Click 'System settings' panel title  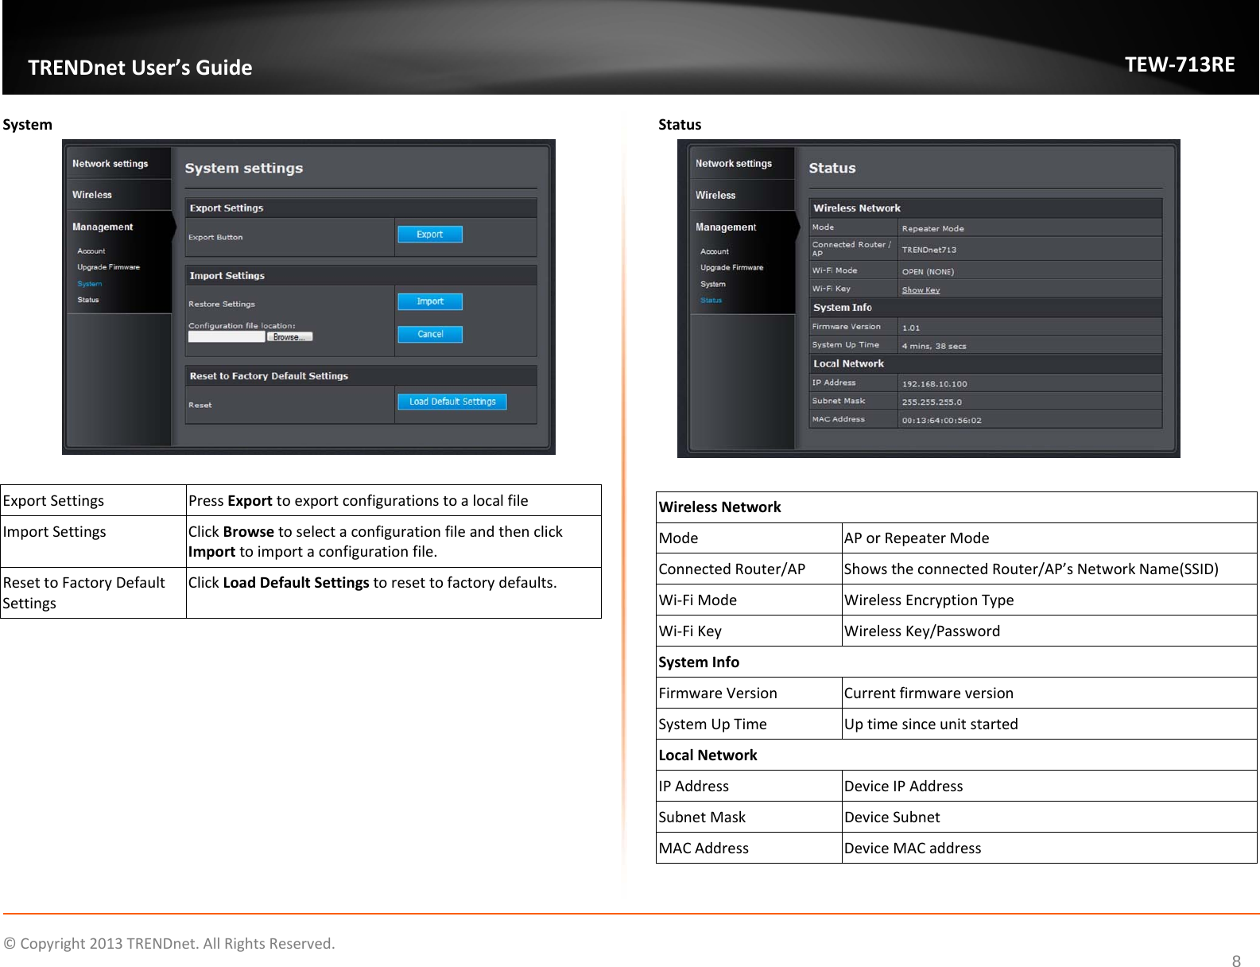click(x=244, y=169)
